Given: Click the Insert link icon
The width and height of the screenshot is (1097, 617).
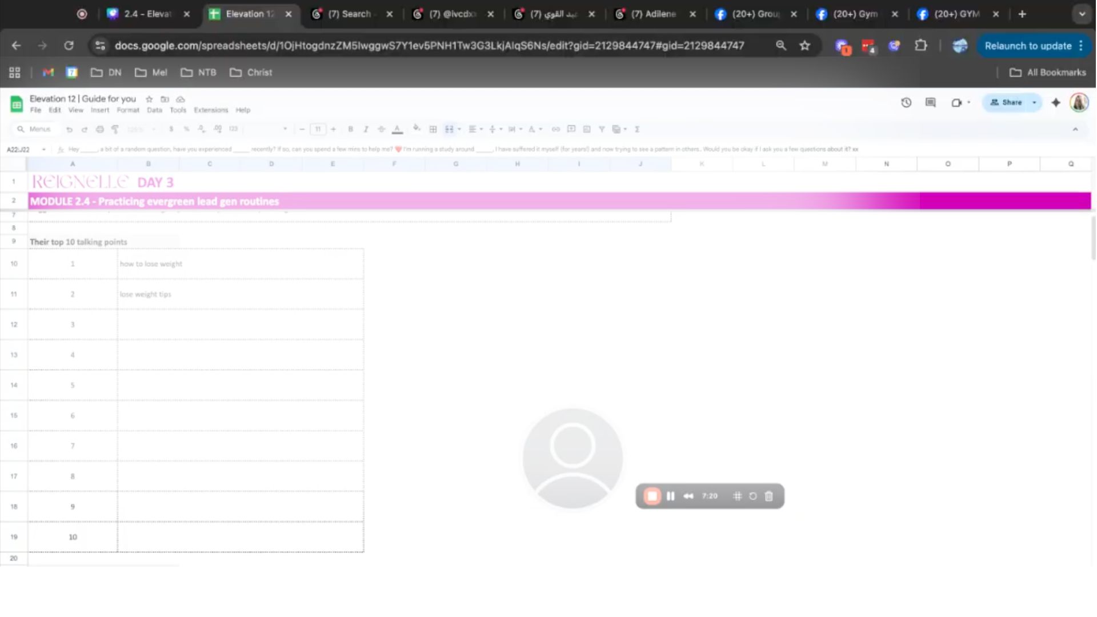Looking at the screenshot, I should pyautogui.click(x=555, y=129).
